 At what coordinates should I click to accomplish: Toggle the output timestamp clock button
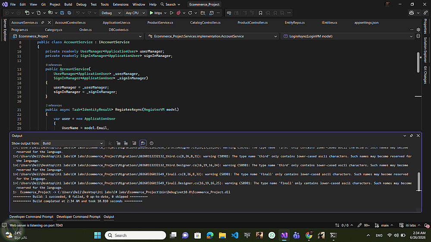coord(151,143)
